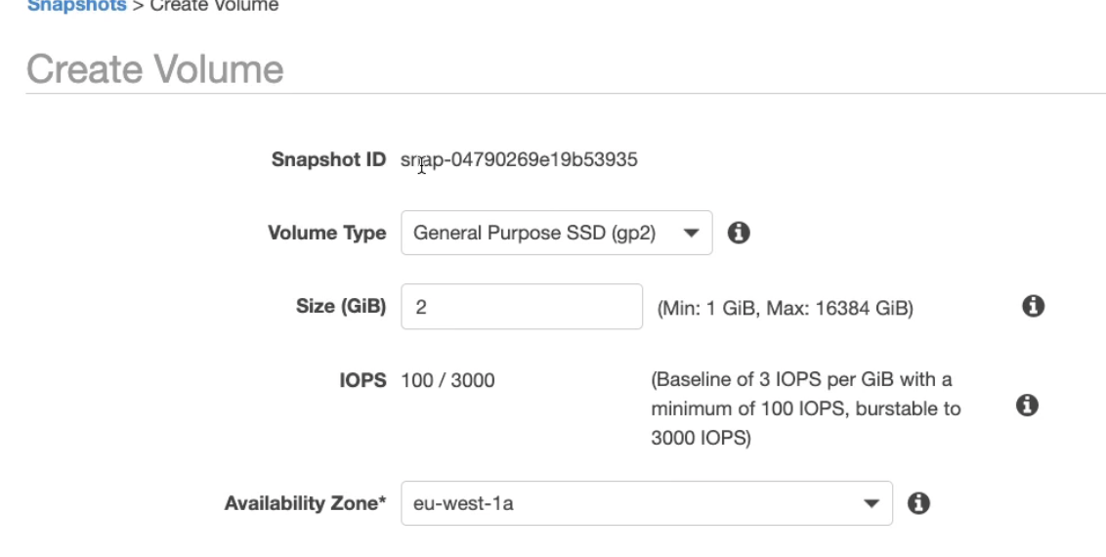The image size is (1106, 557).
Task: Click the Size (GiB) info icon
Action: 1032,307
